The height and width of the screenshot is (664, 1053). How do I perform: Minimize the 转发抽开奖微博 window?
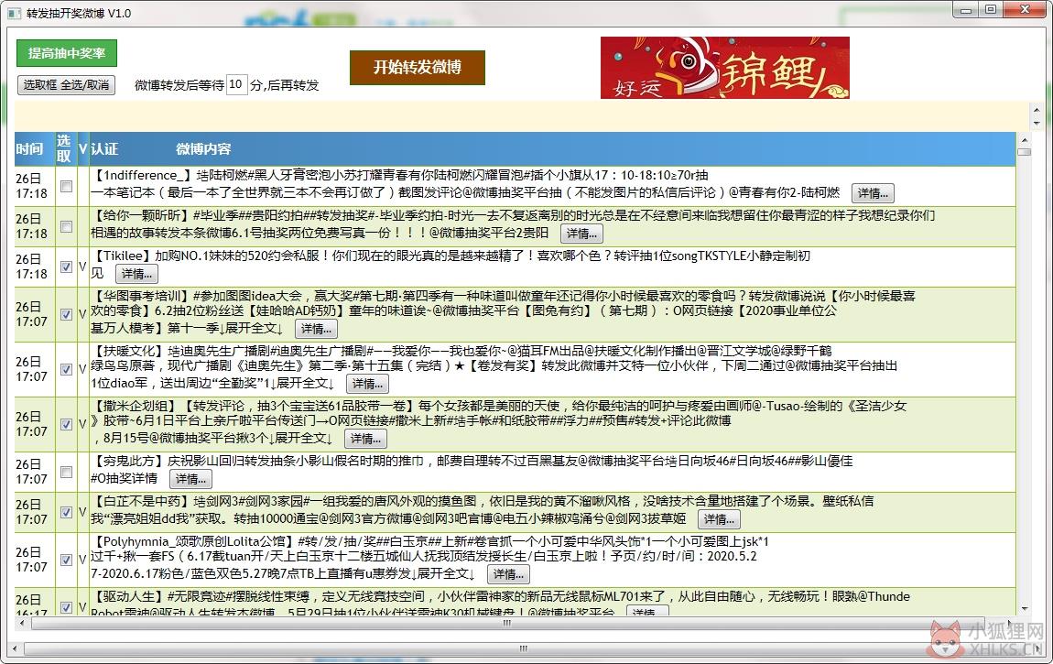pyautogui.click(x=966, y=10)
